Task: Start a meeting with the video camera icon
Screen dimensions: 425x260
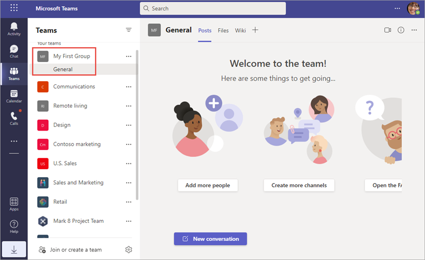Action: (388, 30)
